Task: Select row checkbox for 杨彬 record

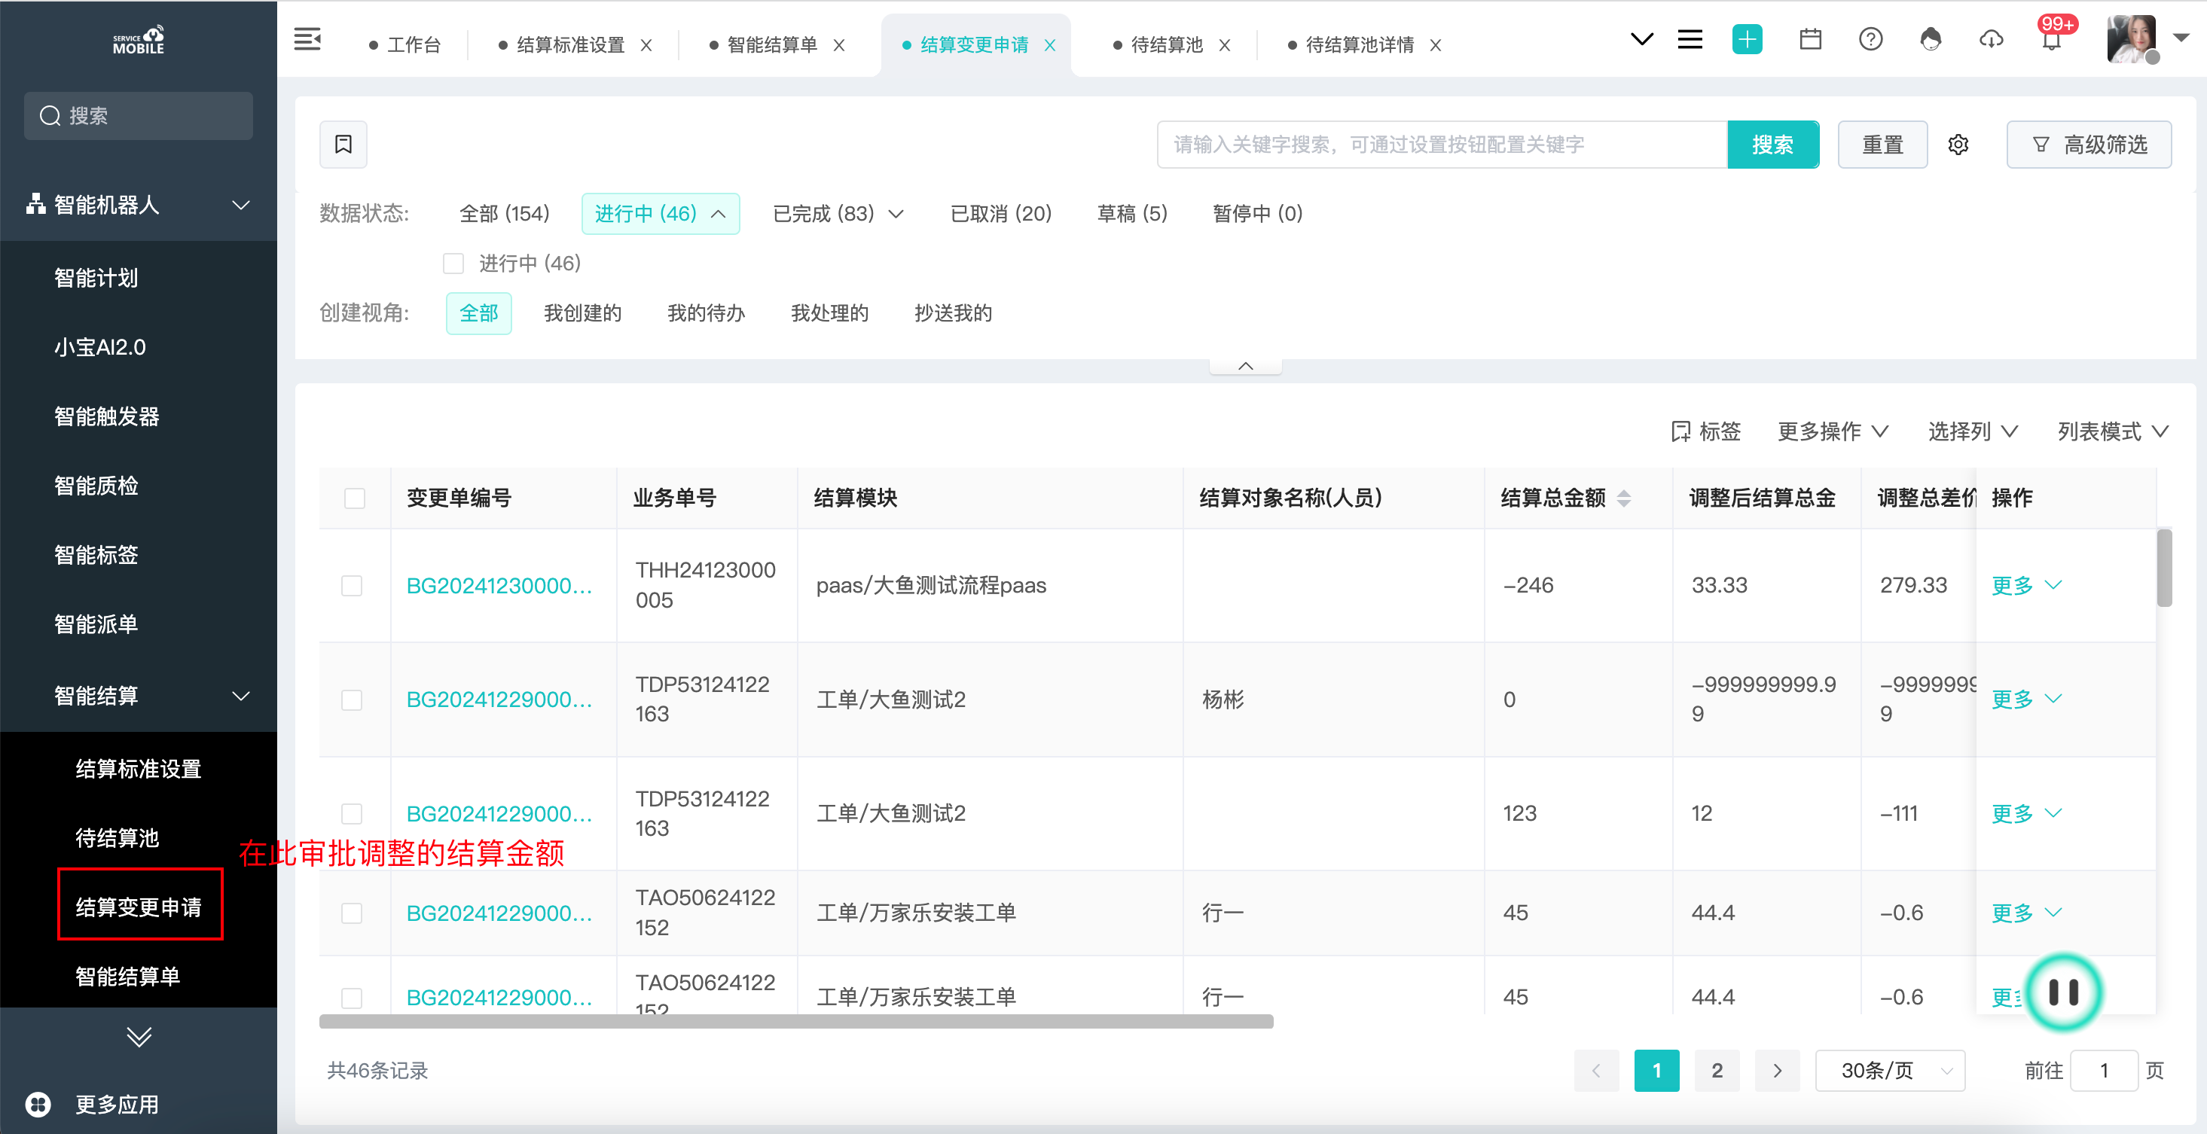Action: coord(352,700)
